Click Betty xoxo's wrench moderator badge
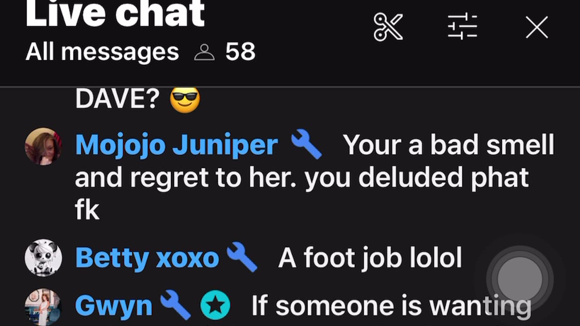Screen dimensions: 580x326 tap(242, 257)
